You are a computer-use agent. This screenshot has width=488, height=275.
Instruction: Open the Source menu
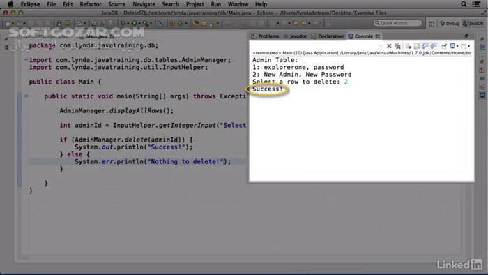[116, 4]
